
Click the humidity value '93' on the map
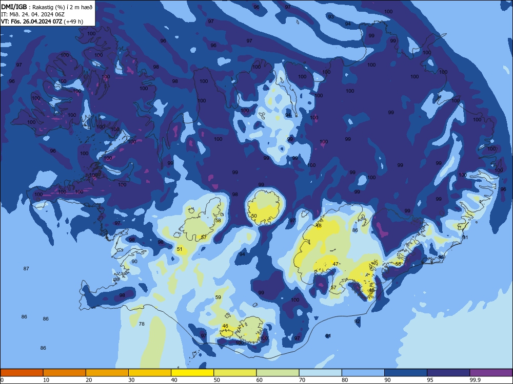[331, 17]
